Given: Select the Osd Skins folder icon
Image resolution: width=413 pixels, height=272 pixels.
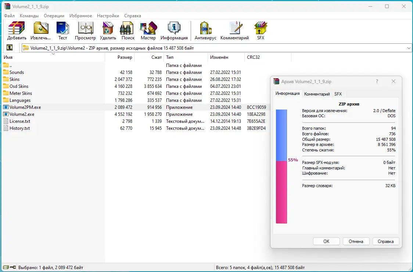Looking at the screenshot, I should click(x=6, y=86).
